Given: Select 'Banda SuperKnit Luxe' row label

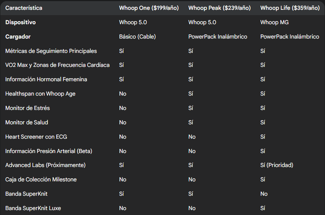Looking at the screenshot, I should 33,208.
